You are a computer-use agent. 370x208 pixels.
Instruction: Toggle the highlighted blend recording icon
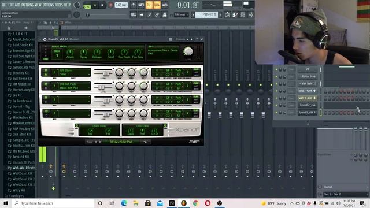157,5
